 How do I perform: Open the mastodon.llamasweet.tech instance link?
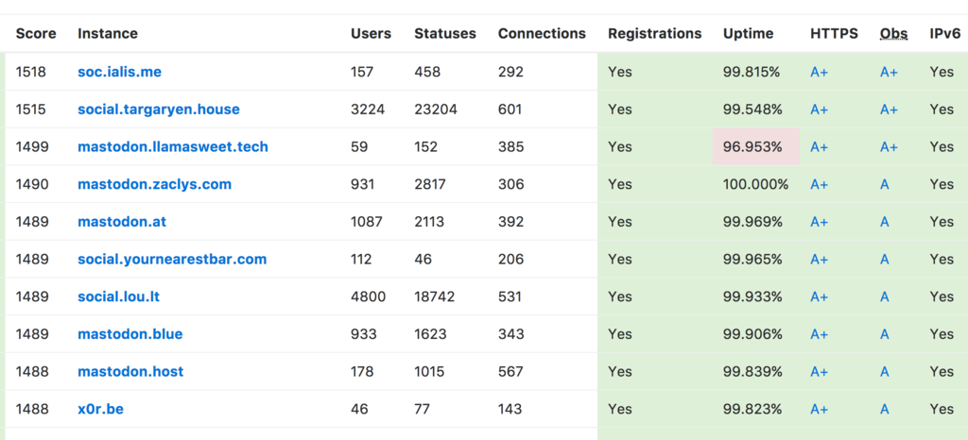point(173,146)
